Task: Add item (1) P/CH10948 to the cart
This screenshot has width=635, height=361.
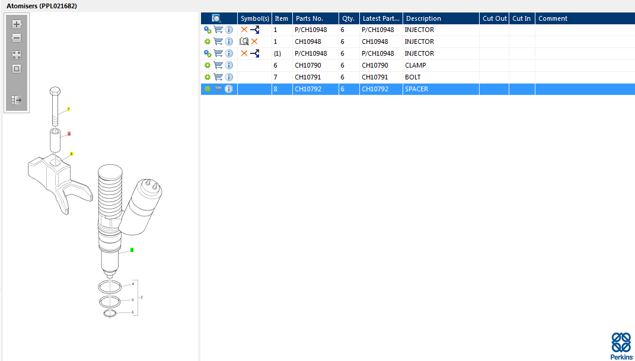Action: (x=218, y=53)
